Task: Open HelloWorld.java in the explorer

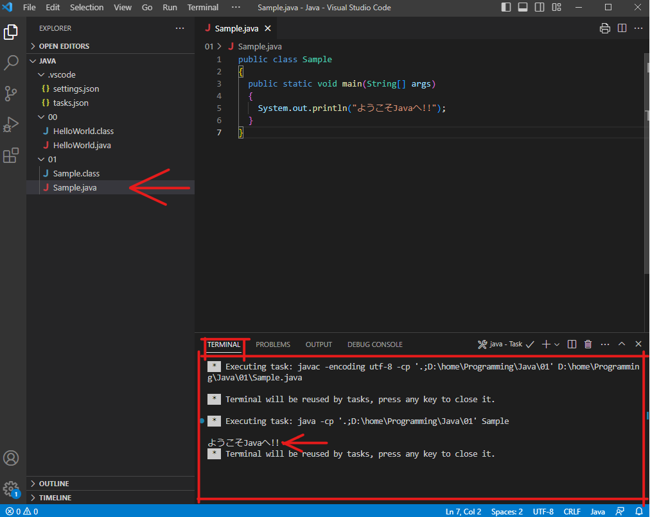Action: (x=82, y=145)
